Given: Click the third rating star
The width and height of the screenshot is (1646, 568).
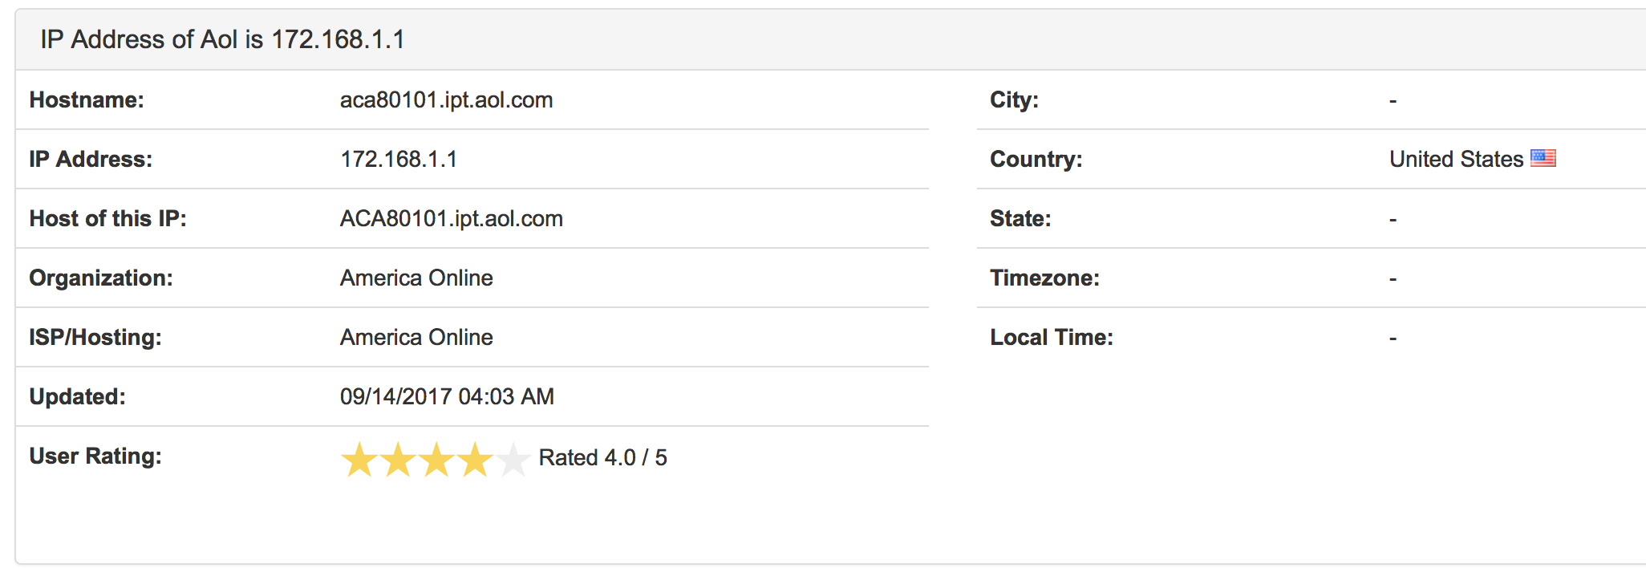Looking at the screenshot, I should [436, 460].
